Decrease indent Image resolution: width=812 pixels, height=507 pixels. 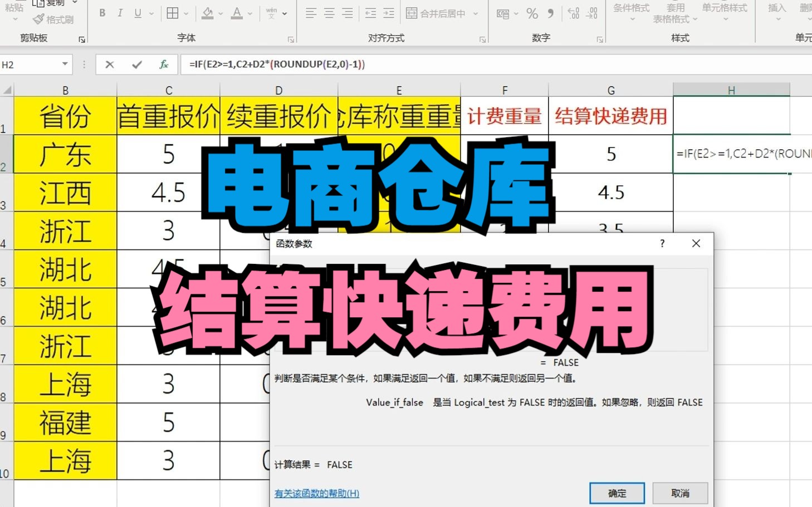coord(370,13)
